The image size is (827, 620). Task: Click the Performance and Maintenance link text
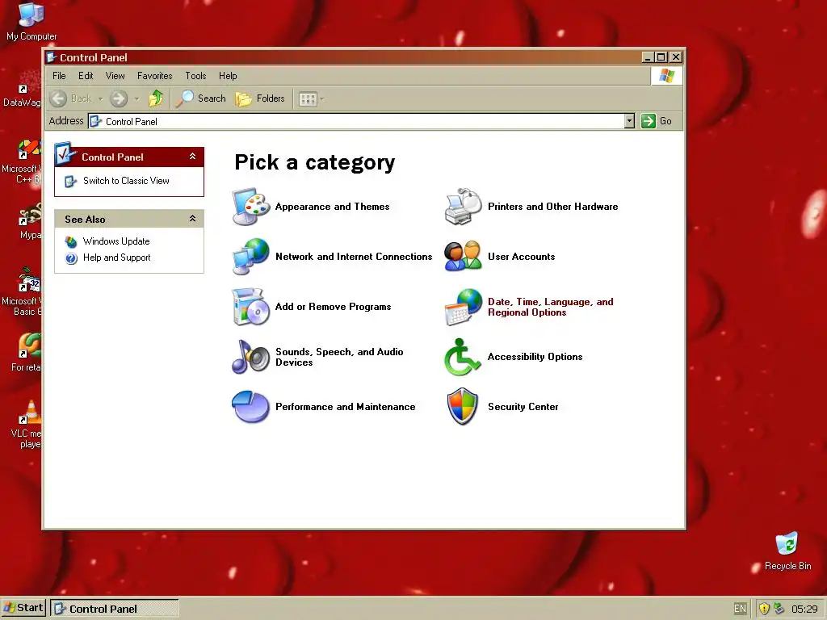[346, 407]
